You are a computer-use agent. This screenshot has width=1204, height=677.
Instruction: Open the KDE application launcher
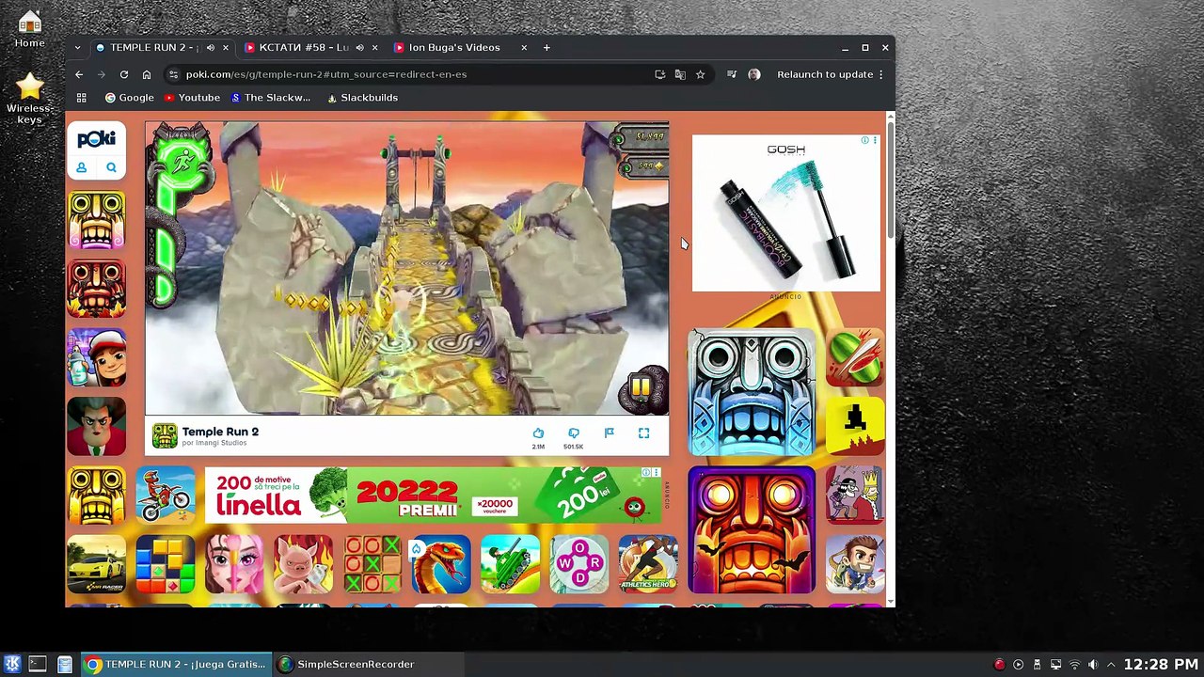coord(13,665)
